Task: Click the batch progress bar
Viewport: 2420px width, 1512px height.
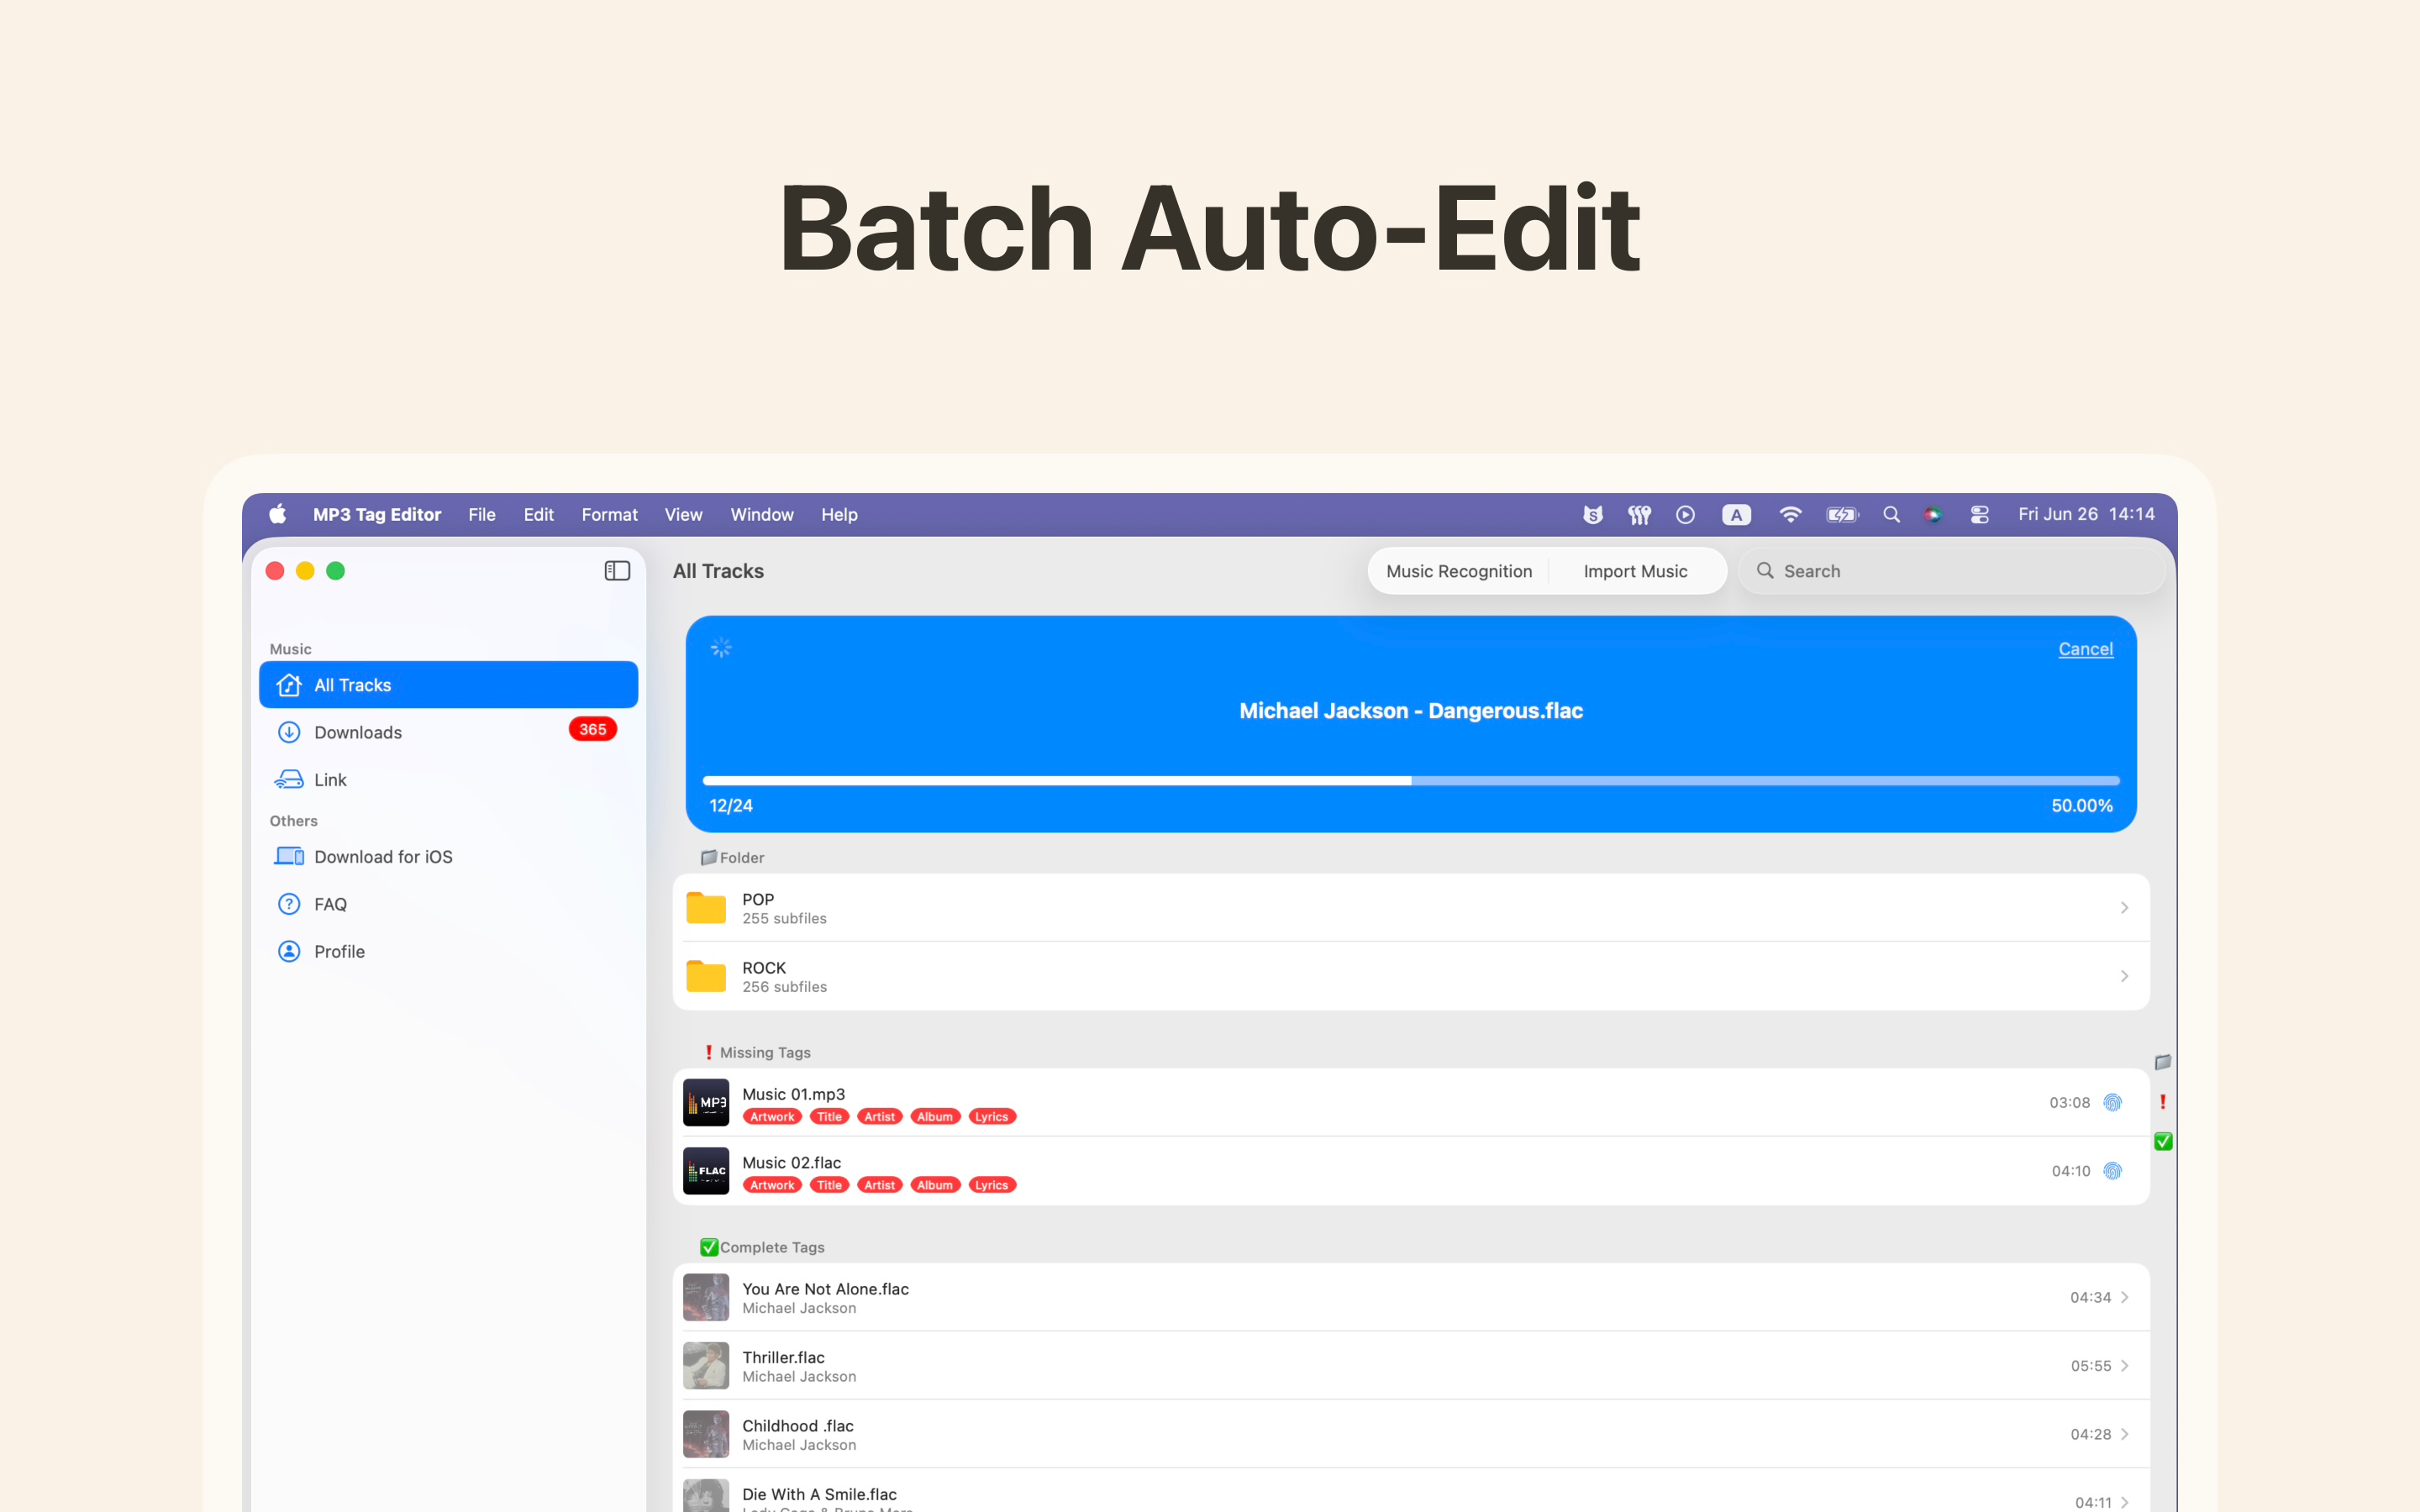Action: click(x=1411, y=780)
